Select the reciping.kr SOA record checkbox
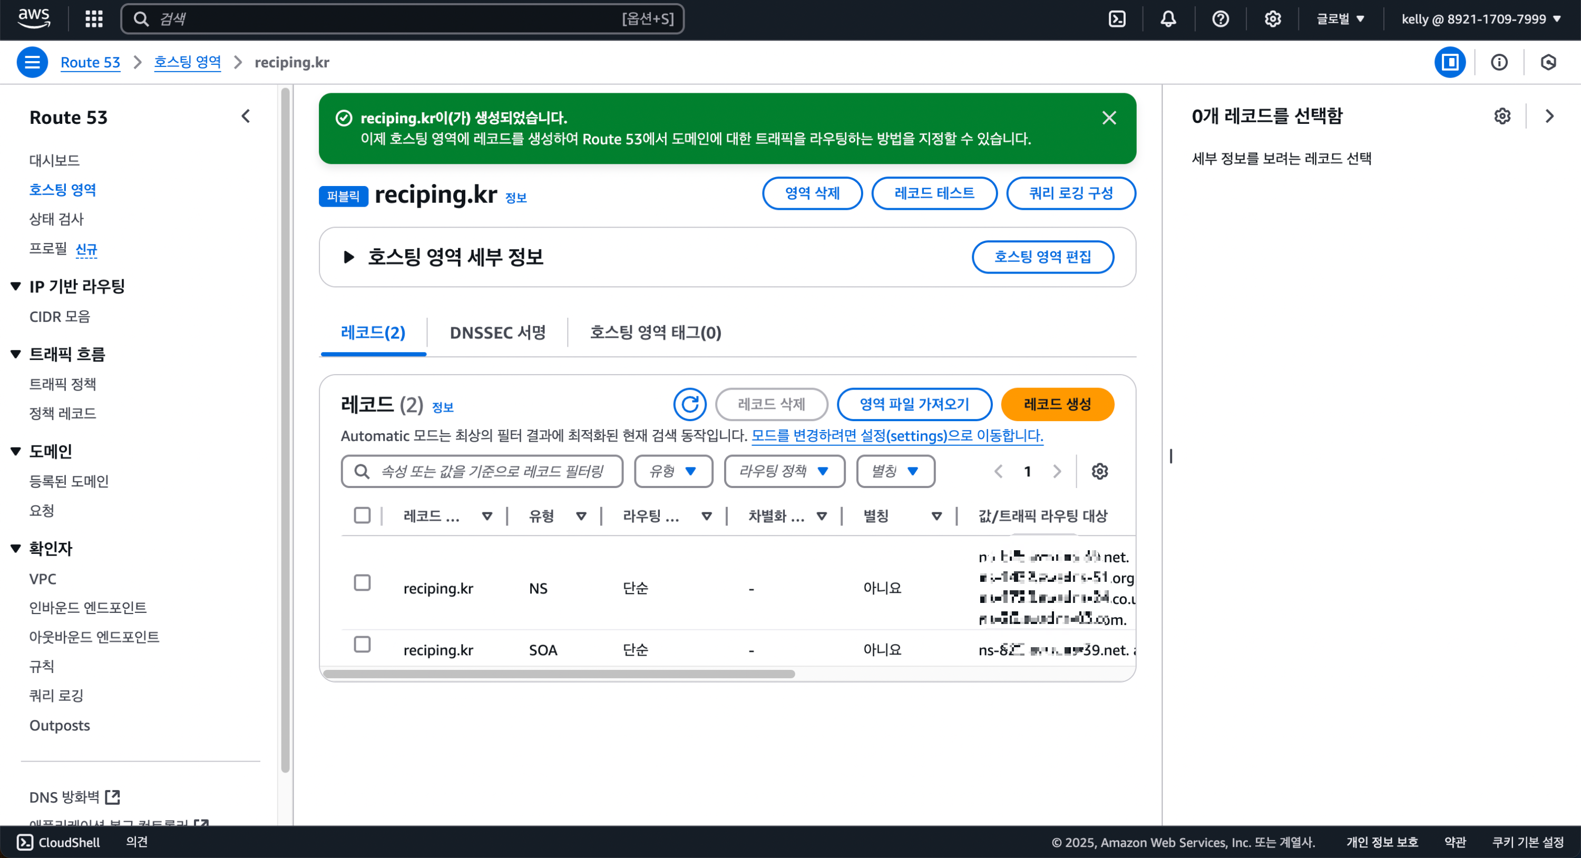 tap(362, 645)
